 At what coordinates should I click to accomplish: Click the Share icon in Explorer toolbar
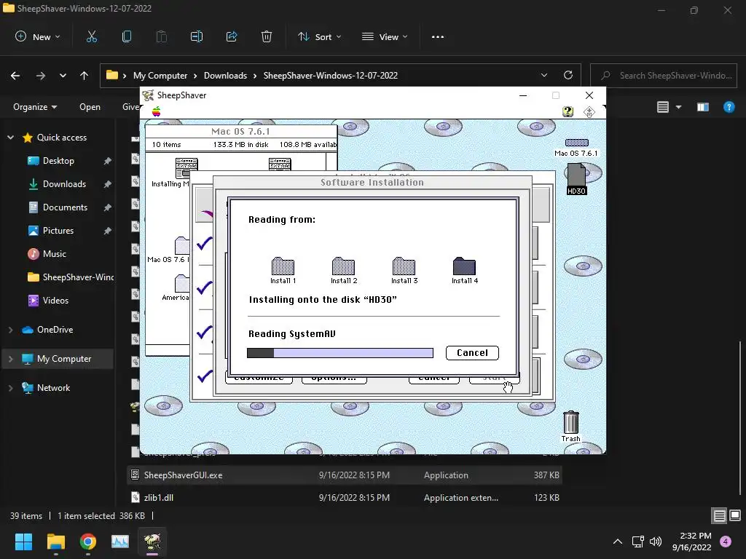point(232,36)
